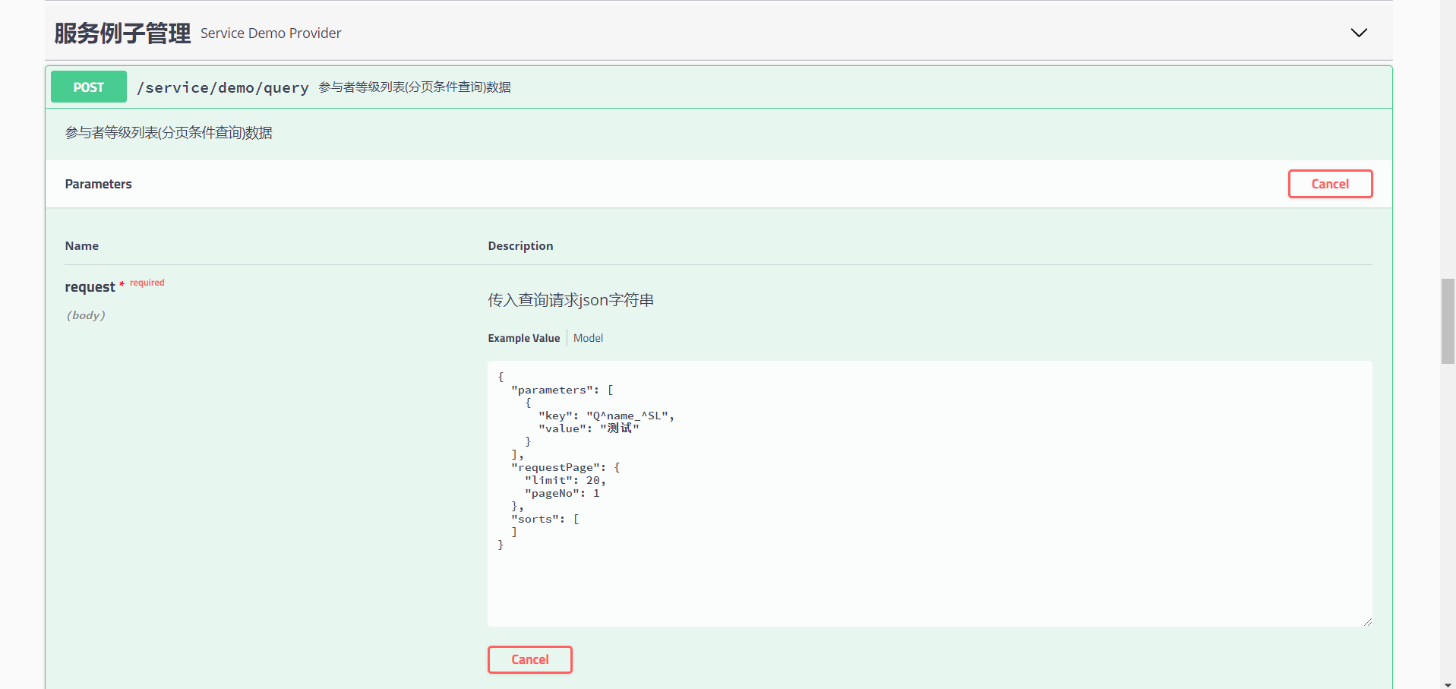Switch to the Example Value tab
This screenshot has width=1456, height=689.
point(523,338)
